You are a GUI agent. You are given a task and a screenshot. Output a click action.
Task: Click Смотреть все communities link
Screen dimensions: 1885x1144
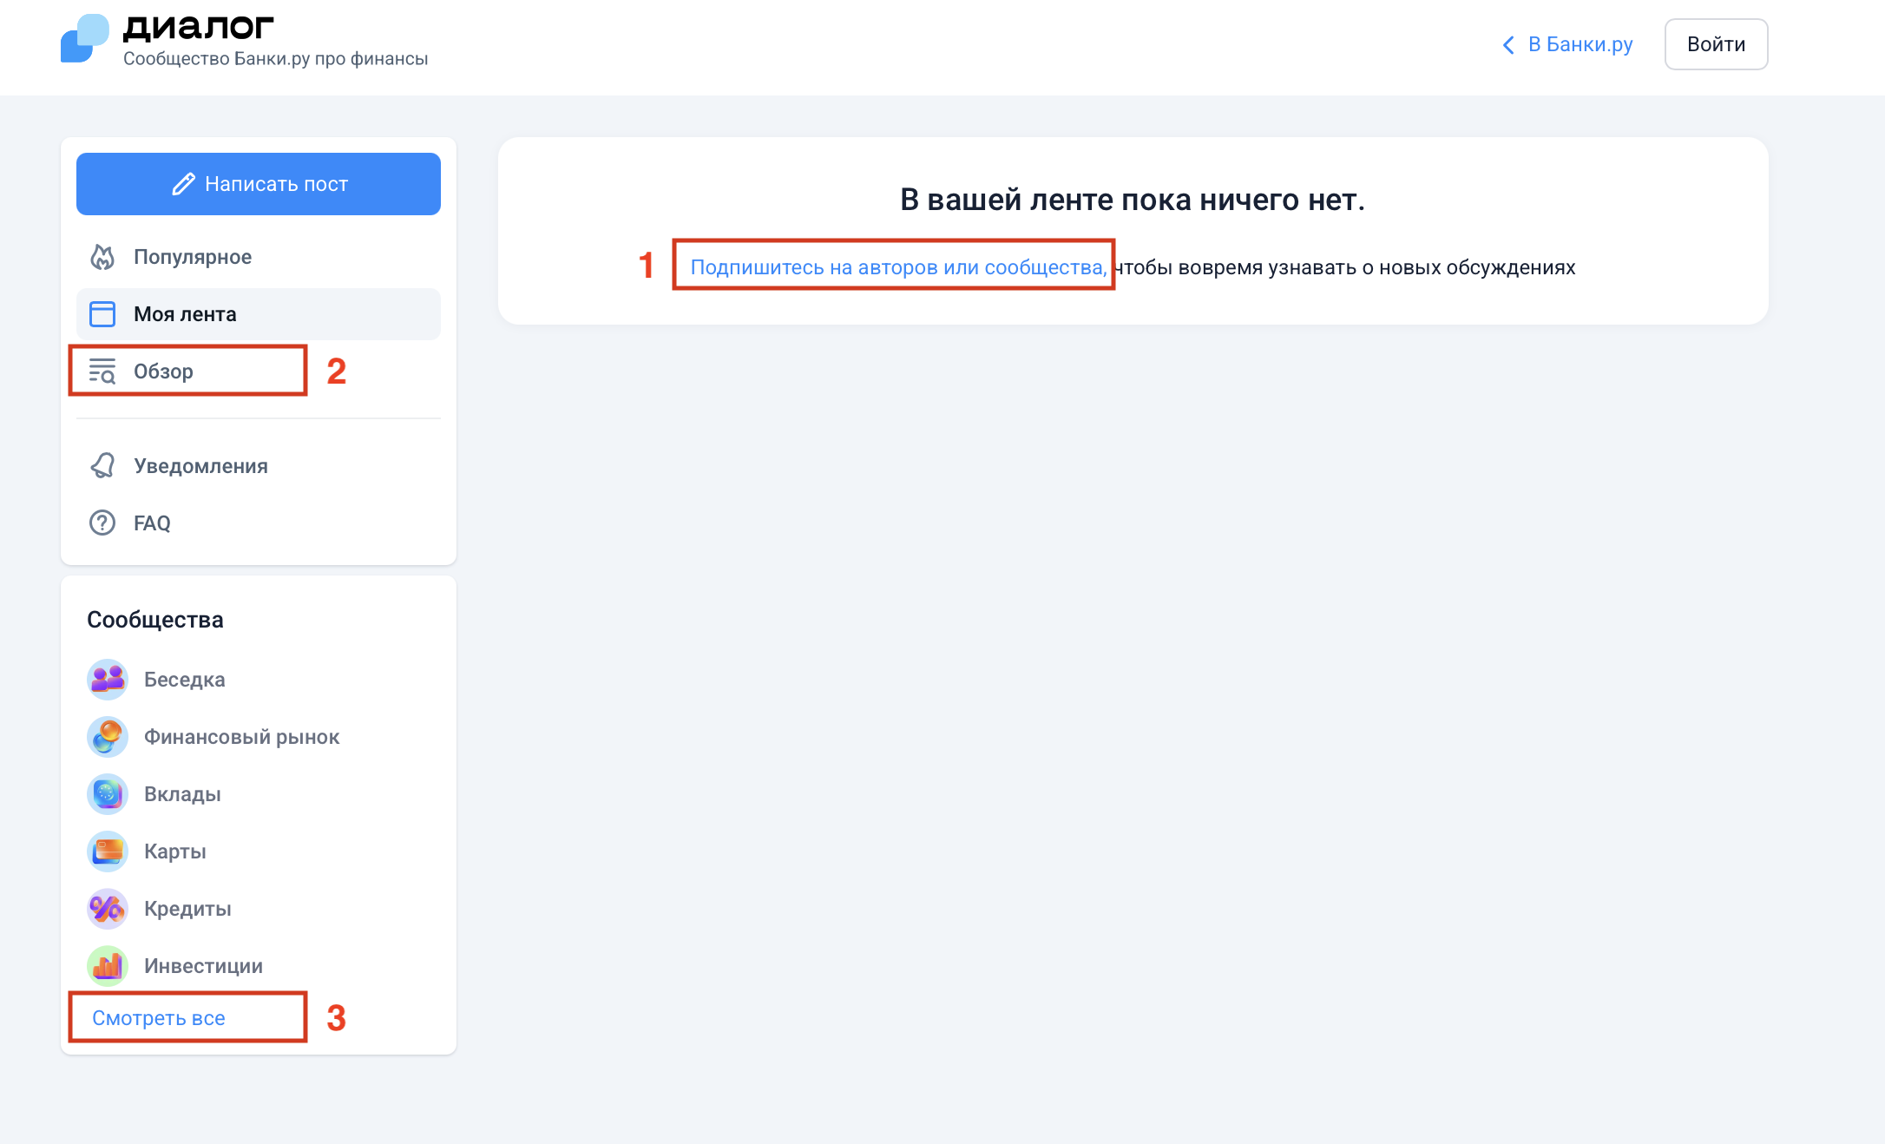pyautogui.click(x=159, y=1018)
